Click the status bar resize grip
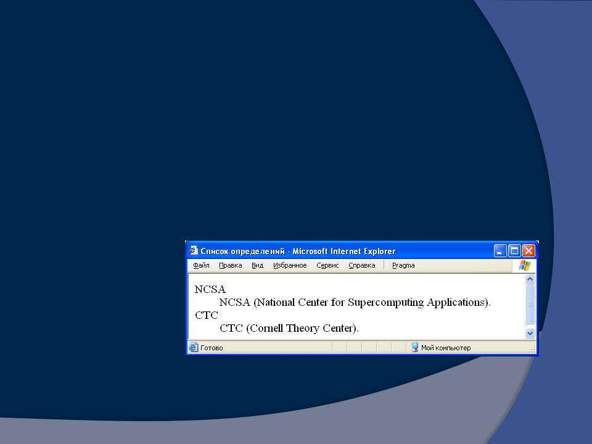592x444 pixels. (x=532, y=350)
